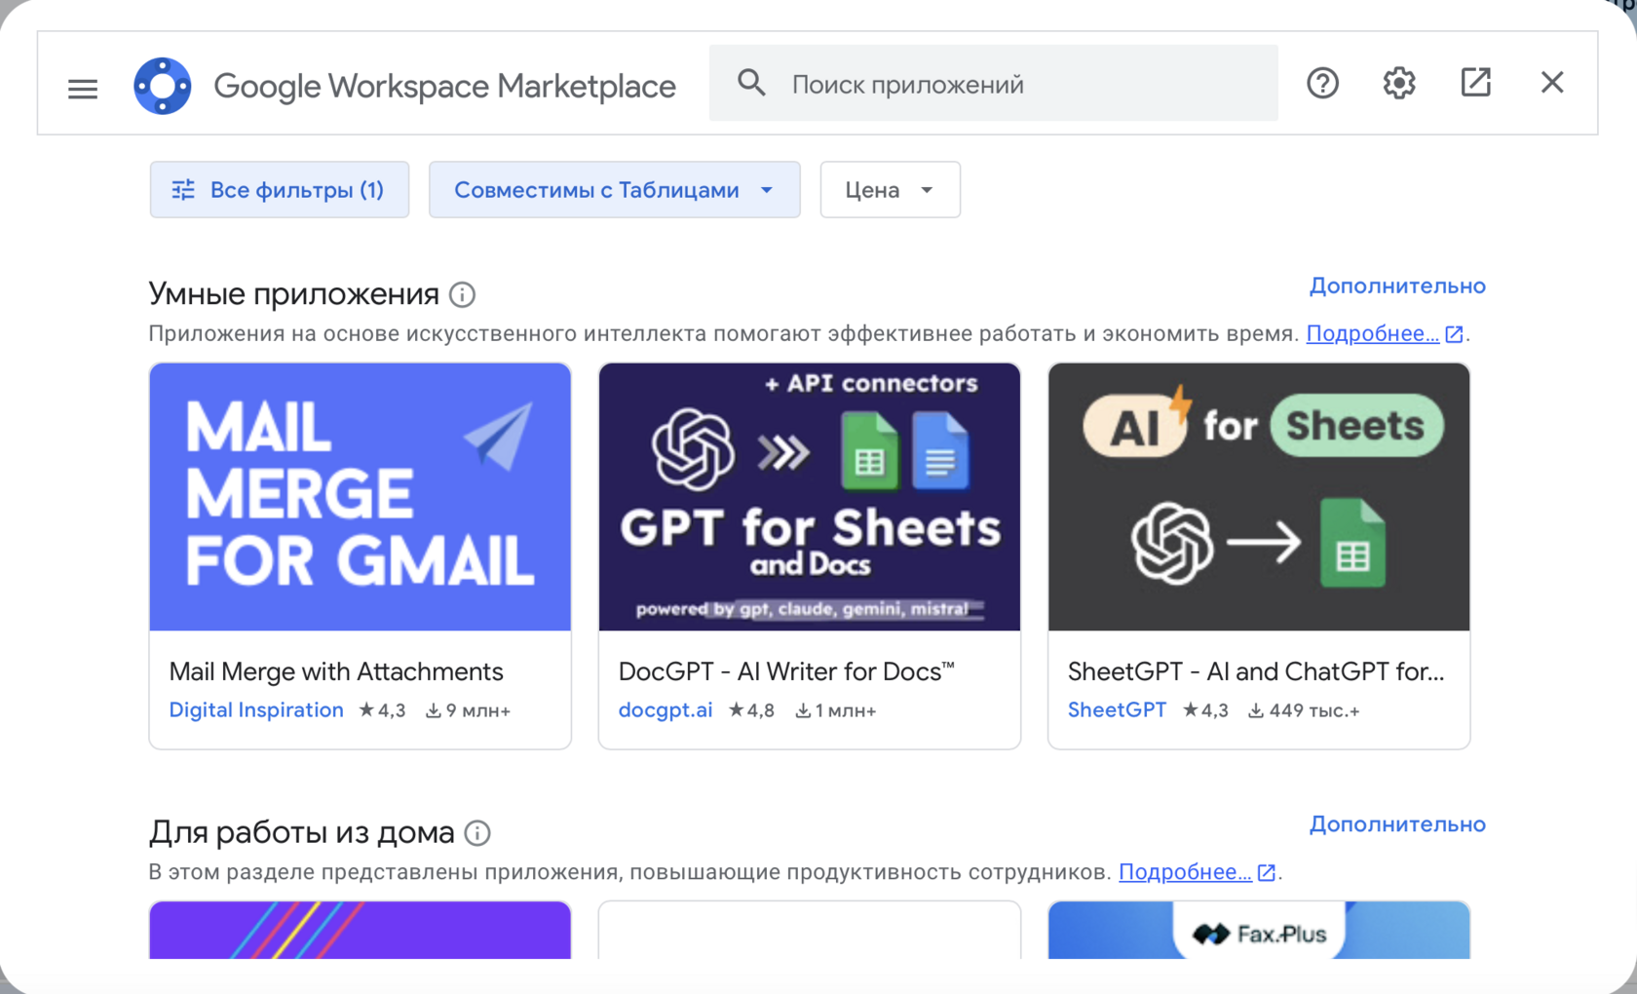Click the Поиск приложений search field
Screen dimensions: 1637x994
point(994,84)
